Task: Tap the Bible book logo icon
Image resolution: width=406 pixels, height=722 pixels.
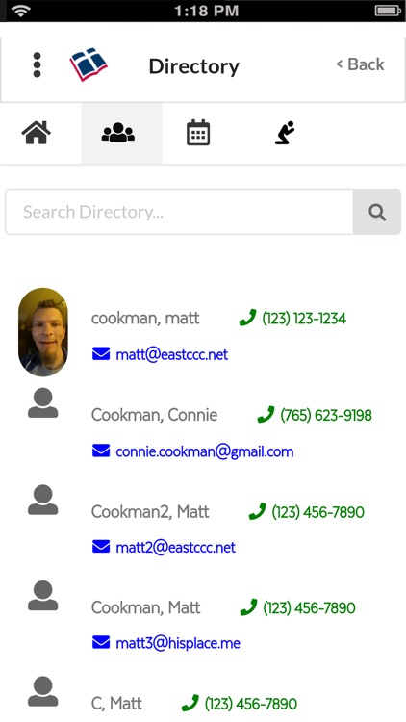Action: pos(89,64)
